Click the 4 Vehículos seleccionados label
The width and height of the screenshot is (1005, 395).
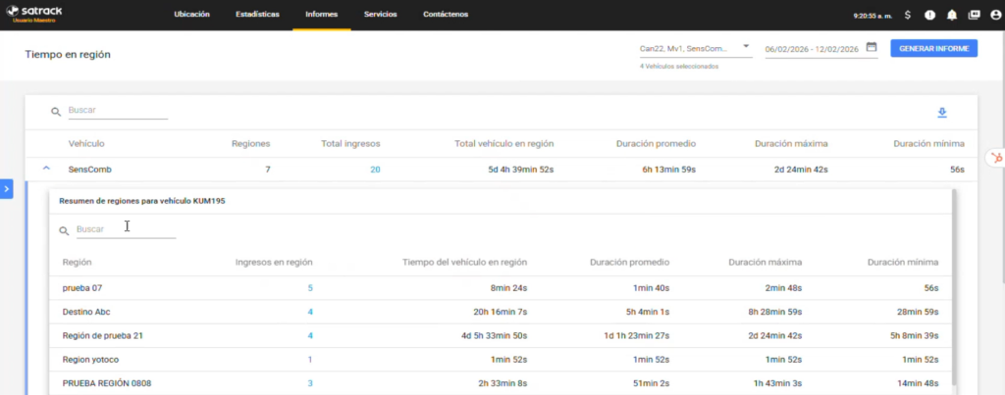coord(679,66)
